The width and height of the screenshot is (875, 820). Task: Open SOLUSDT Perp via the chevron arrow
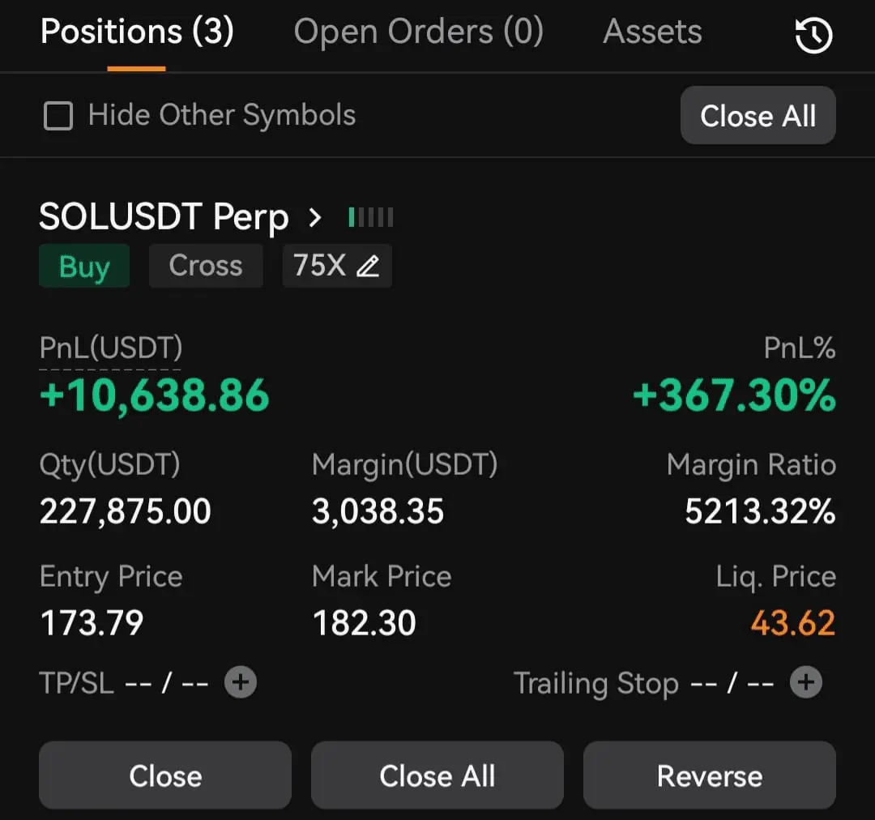coord(315,217)
